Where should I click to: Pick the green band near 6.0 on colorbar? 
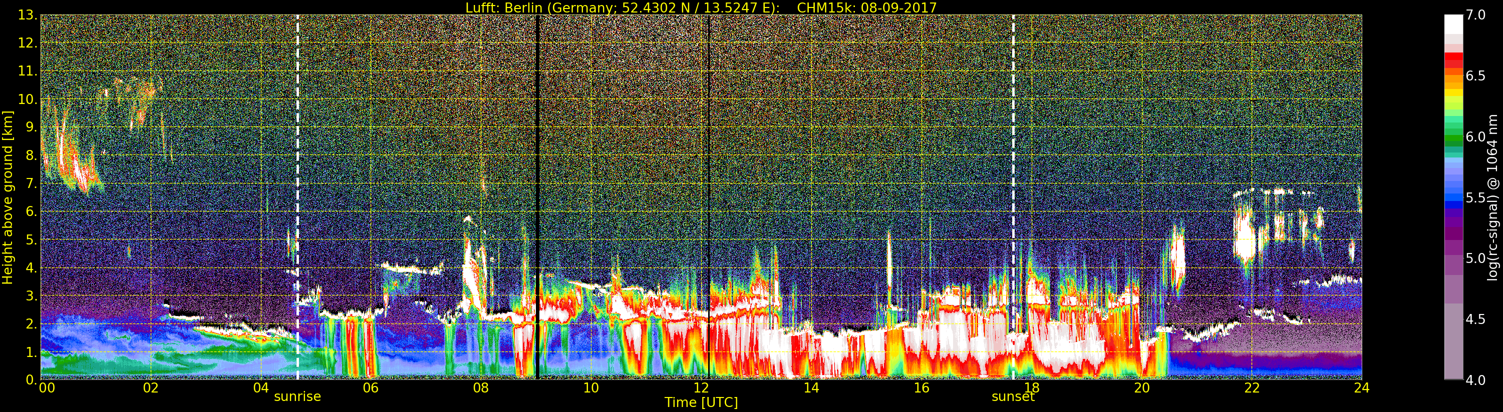[x=1453, y=137]
